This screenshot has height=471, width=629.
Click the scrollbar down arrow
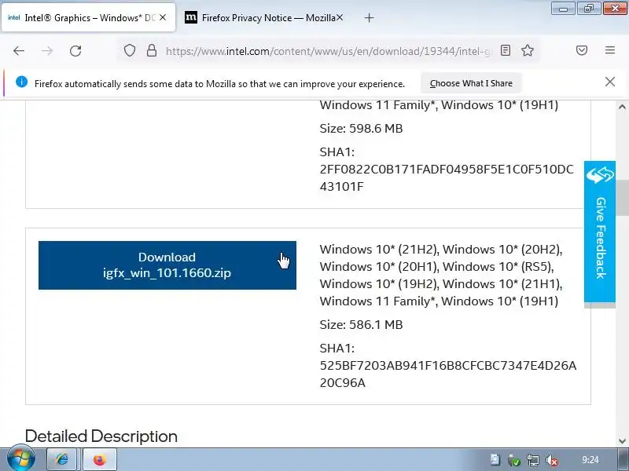pos(622,441)
